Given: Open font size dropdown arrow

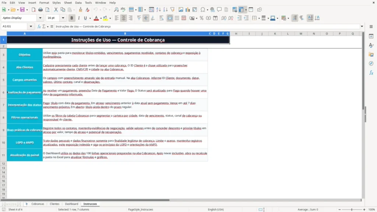Looking at the screenshot, I should pos(63,18).
